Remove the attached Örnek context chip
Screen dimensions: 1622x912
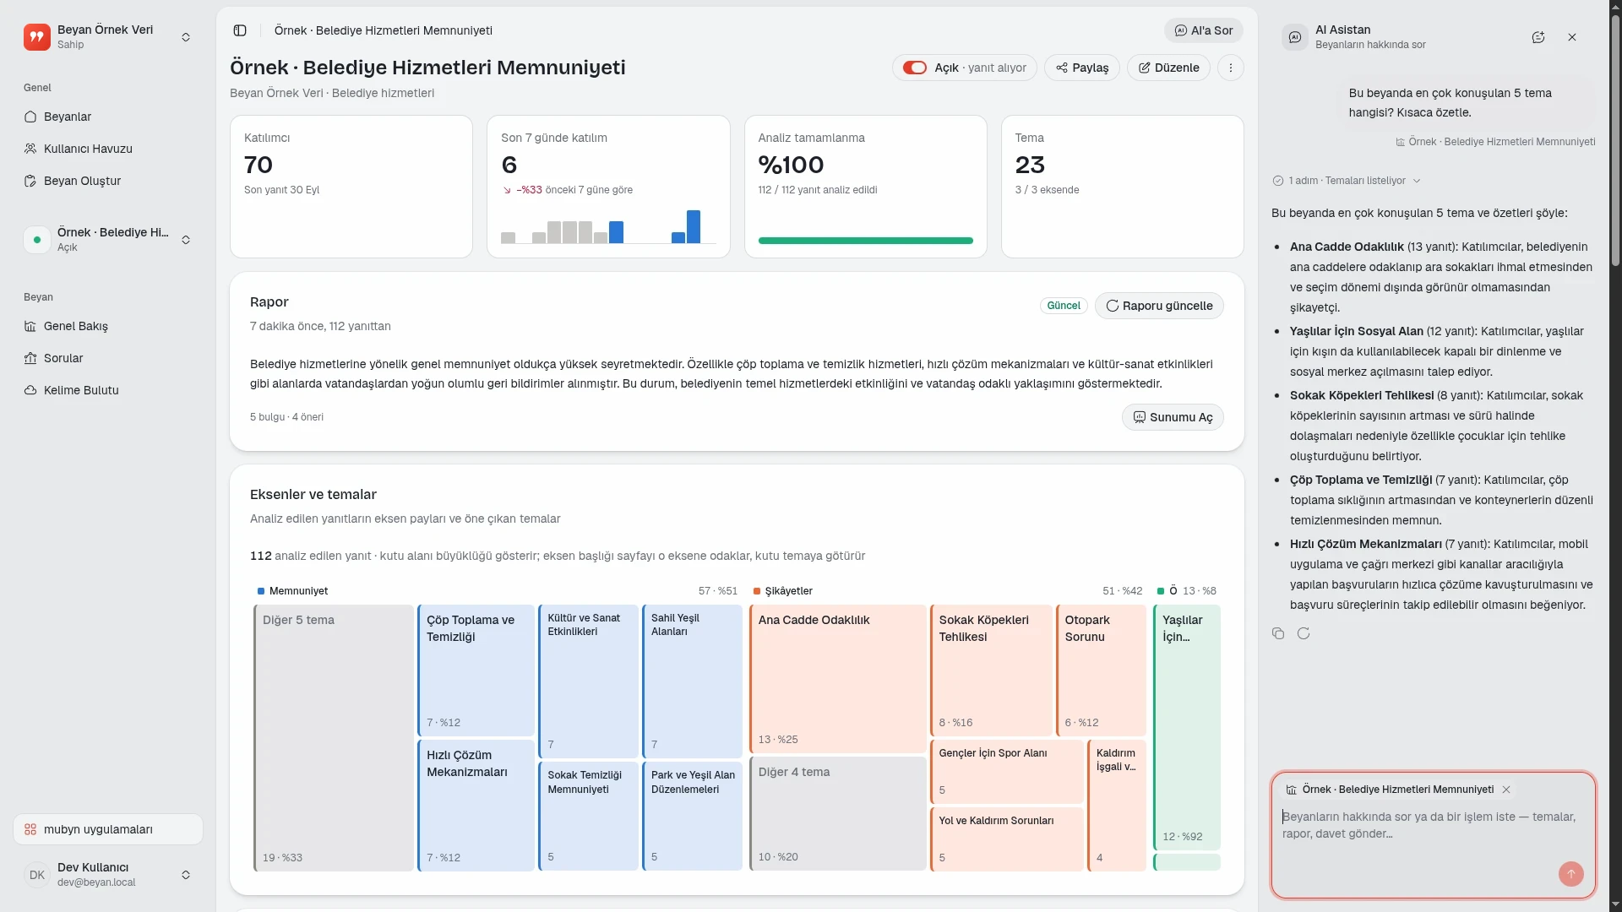[x=1506, y=790]
